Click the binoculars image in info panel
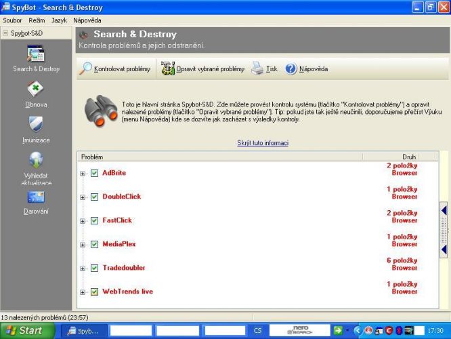This screenshot has height=339, width=451. coord(101,111)
